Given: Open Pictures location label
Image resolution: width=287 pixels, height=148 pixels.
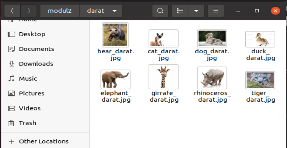Looking at the screenshot, I should 31,93.
